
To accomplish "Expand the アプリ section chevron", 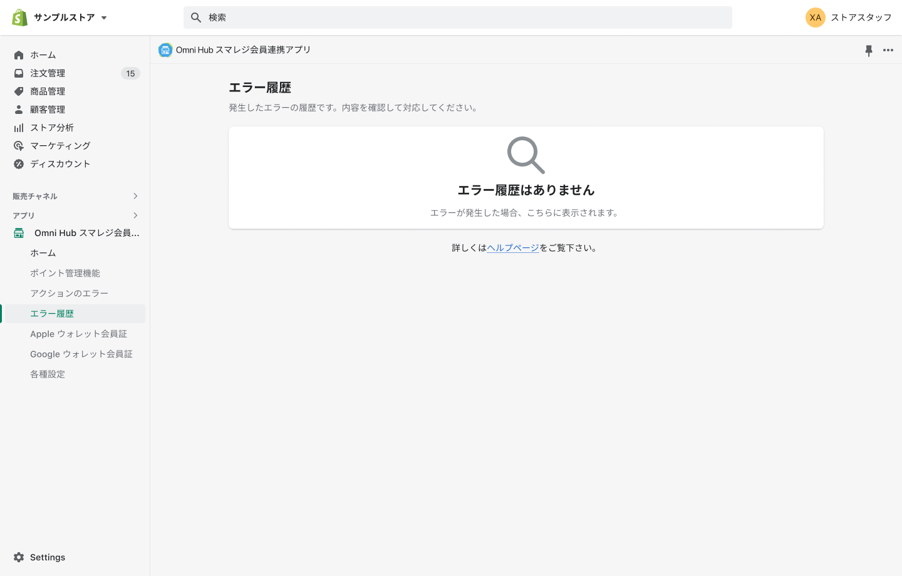I will (x=135, y=215).
